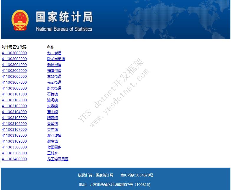Open code link 411303108000
231x190 pixels.
[14, 135]
